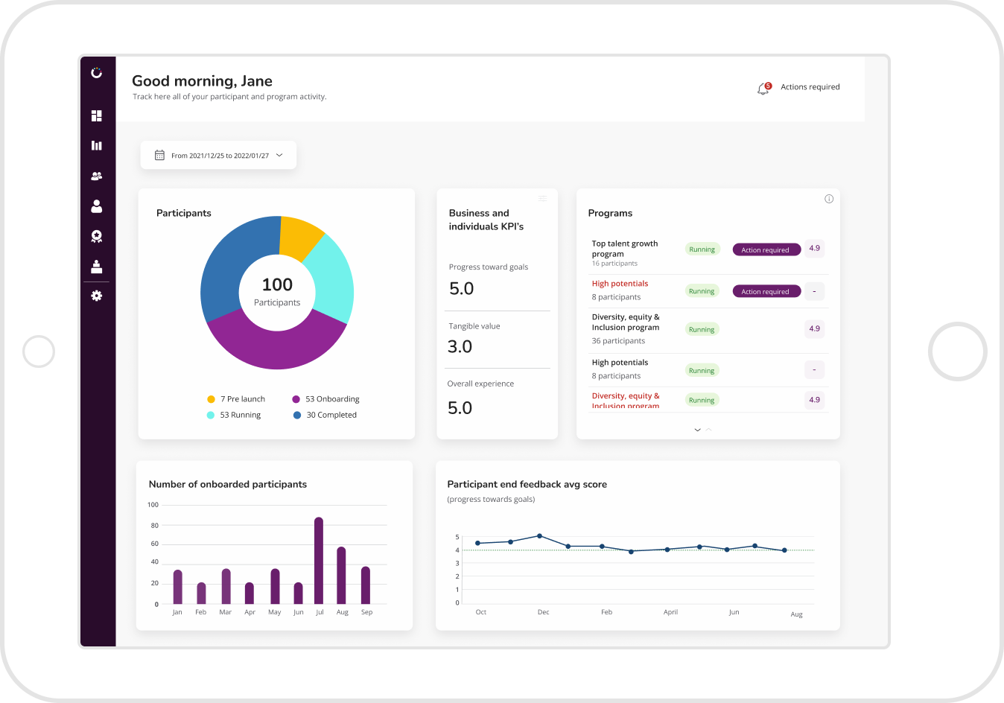Click the Aug bar in onboarded chart
This screenshot has width=1004, height=703.
[x=342, y=575]
